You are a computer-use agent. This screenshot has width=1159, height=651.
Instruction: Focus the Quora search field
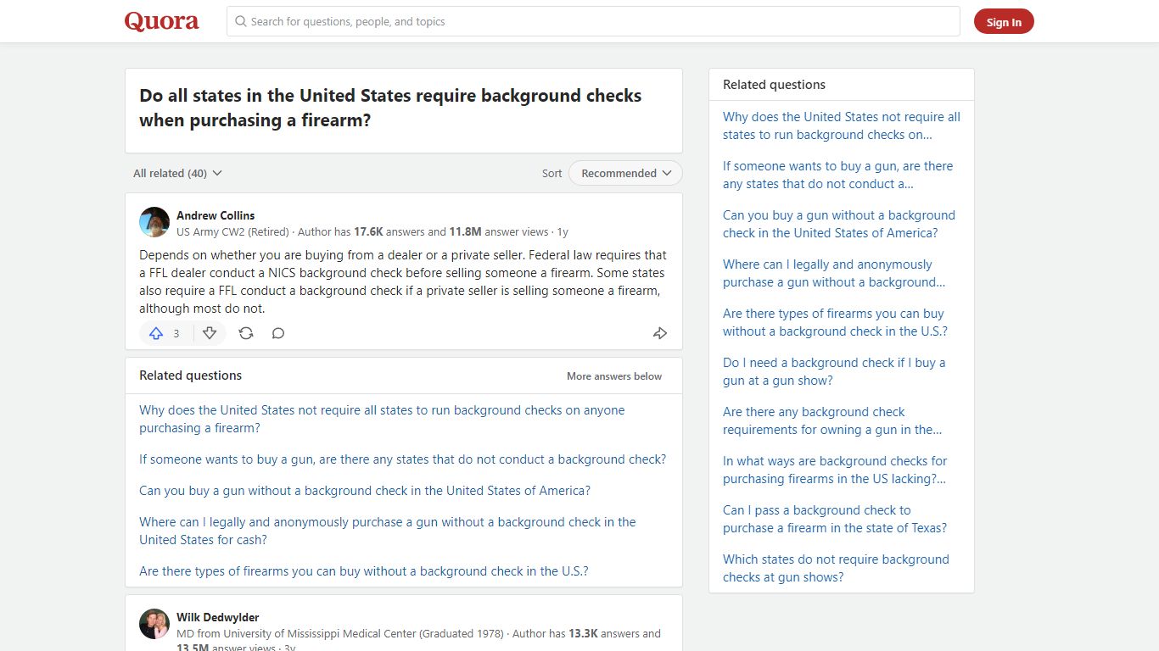(593, 21)
